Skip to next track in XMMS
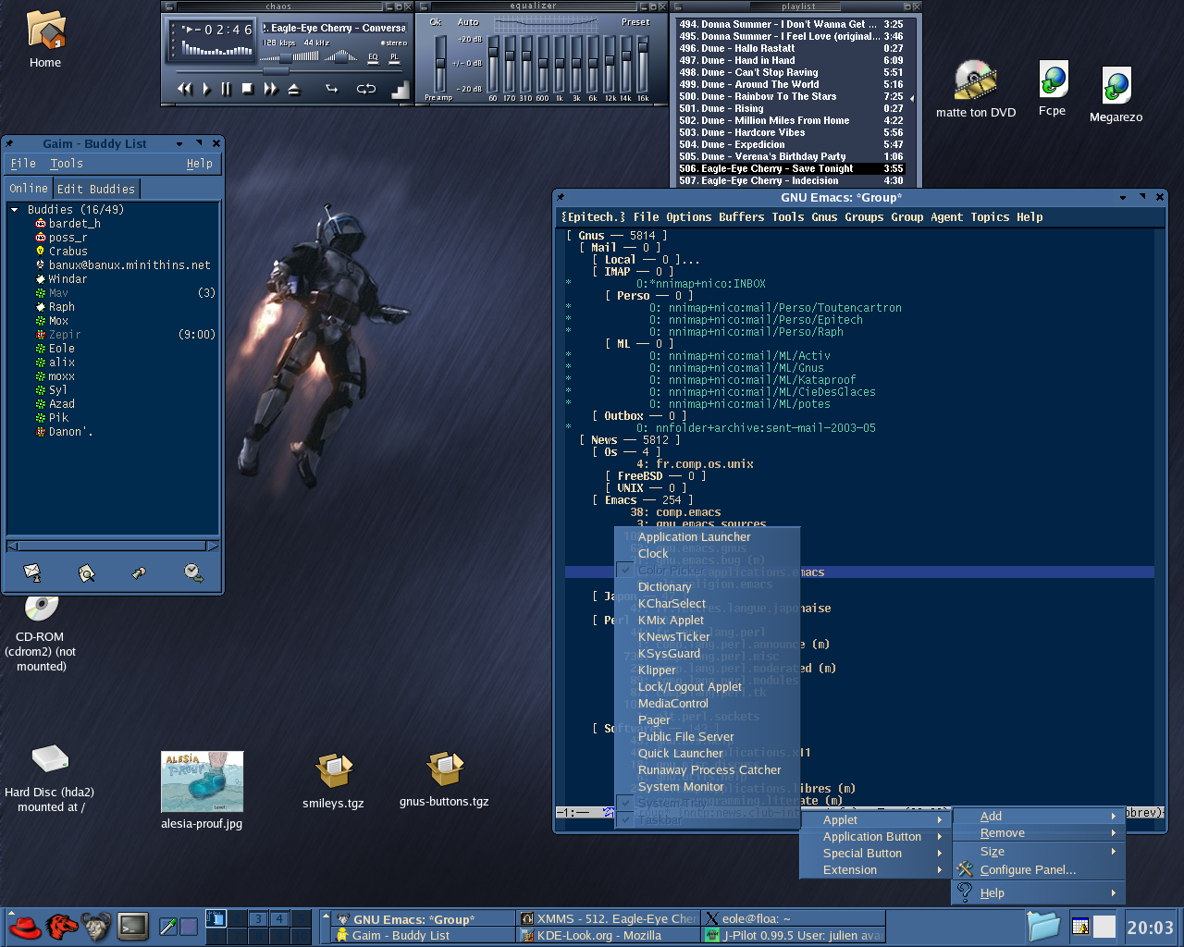The width and height of the screenshot is (1184, 947). (x=270, y=89)
